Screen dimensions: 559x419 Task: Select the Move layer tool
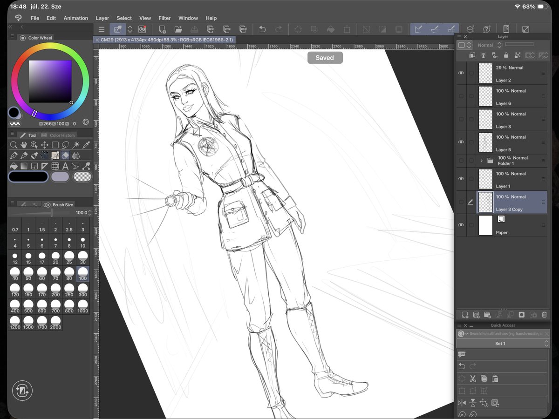[45, 145]
